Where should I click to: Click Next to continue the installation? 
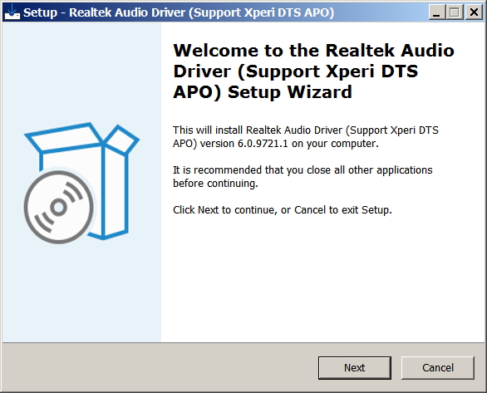[x=354, y=367]
